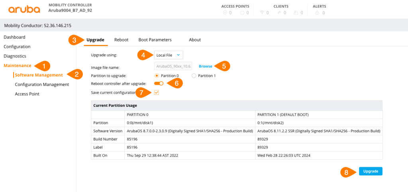Open the Boot Parameters tab
The image size is (408, 192).
[155, 40]
